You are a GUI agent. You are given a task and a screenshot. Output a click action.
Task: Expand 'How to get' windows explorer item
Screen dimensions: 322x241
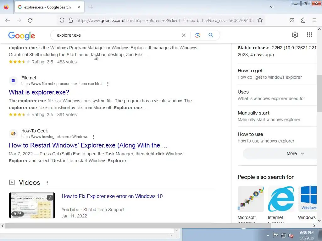[x=277, y=74]
